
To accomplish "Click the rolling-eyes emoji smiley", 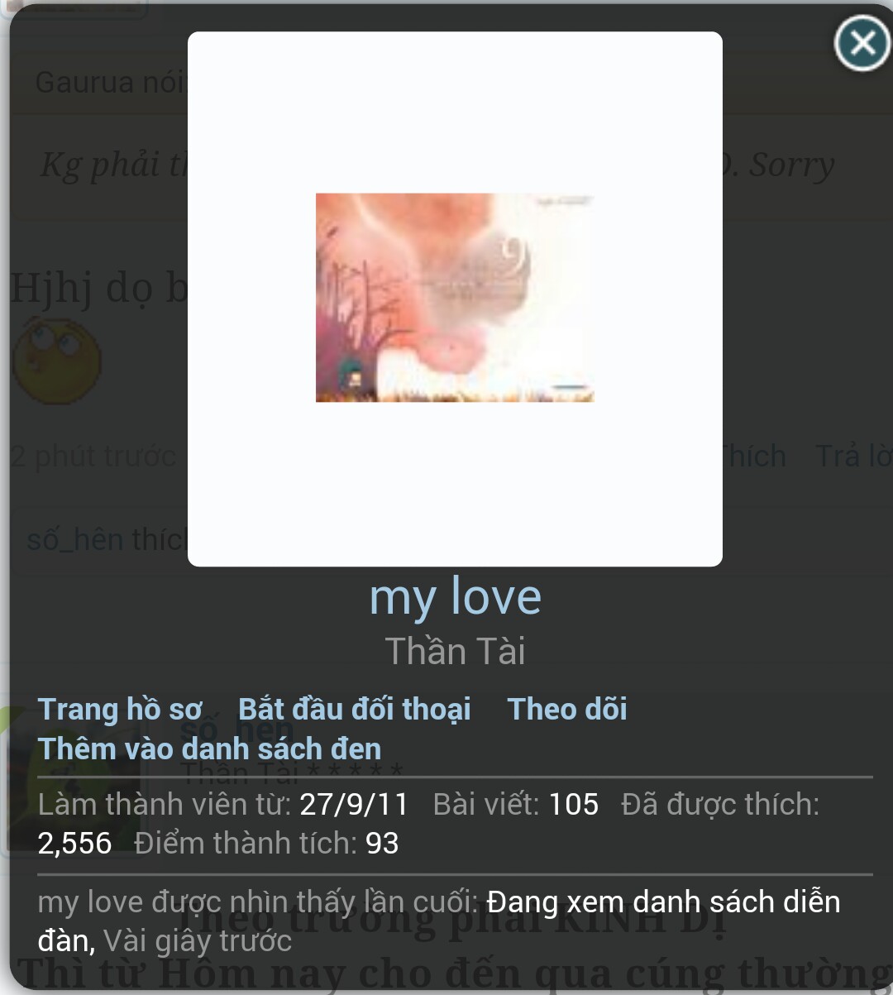I will click(57, 361).
